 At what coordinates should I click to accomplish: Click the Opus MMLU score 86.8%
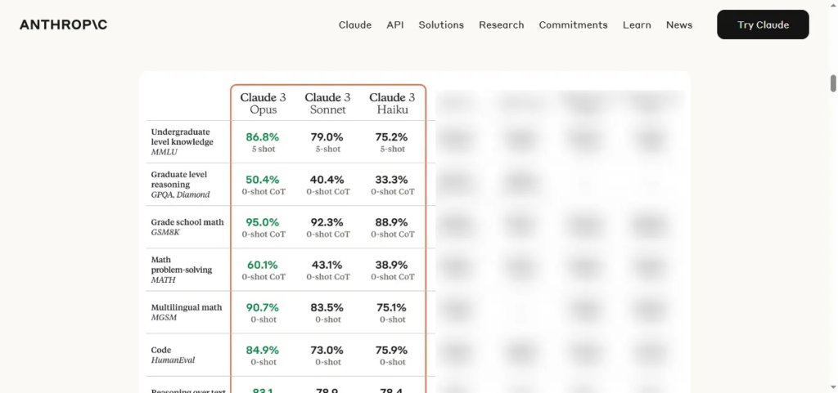pos(263,137)
